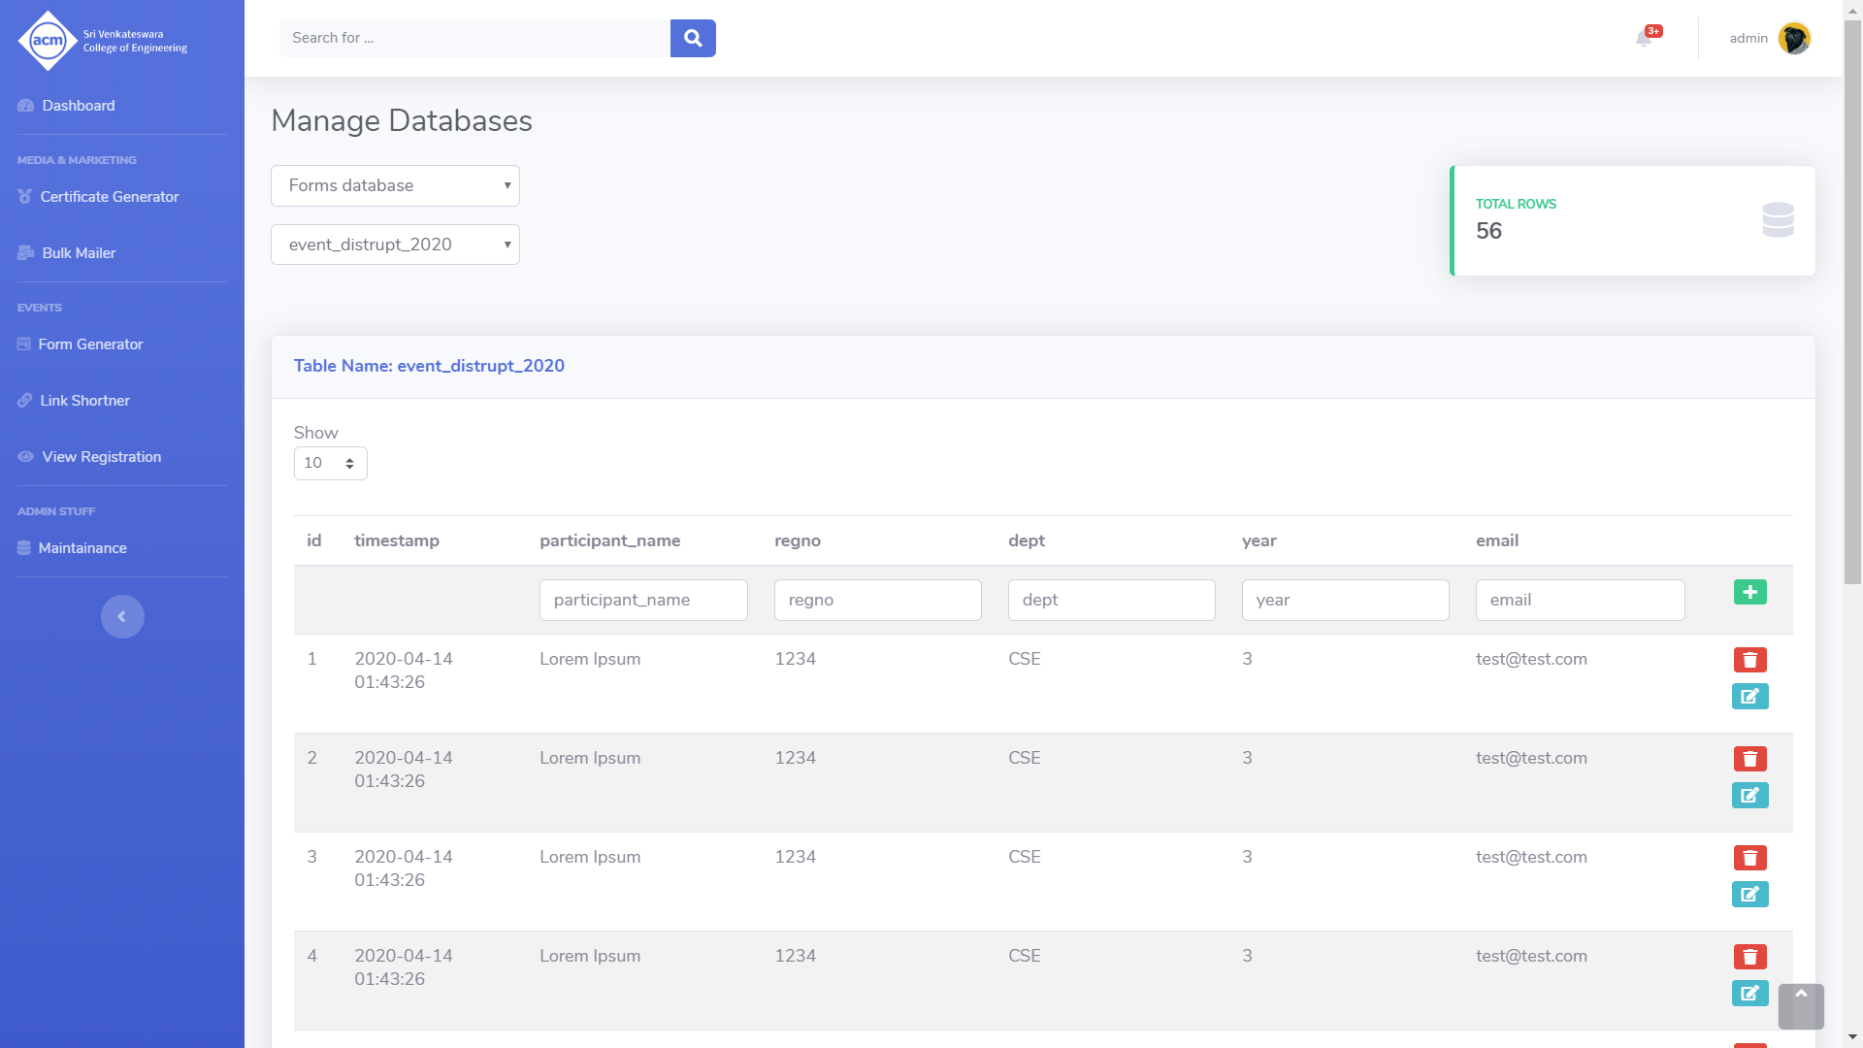Open the notifications bell icon
This screenshot has height=1048, width=1863.
[1644, 38]
